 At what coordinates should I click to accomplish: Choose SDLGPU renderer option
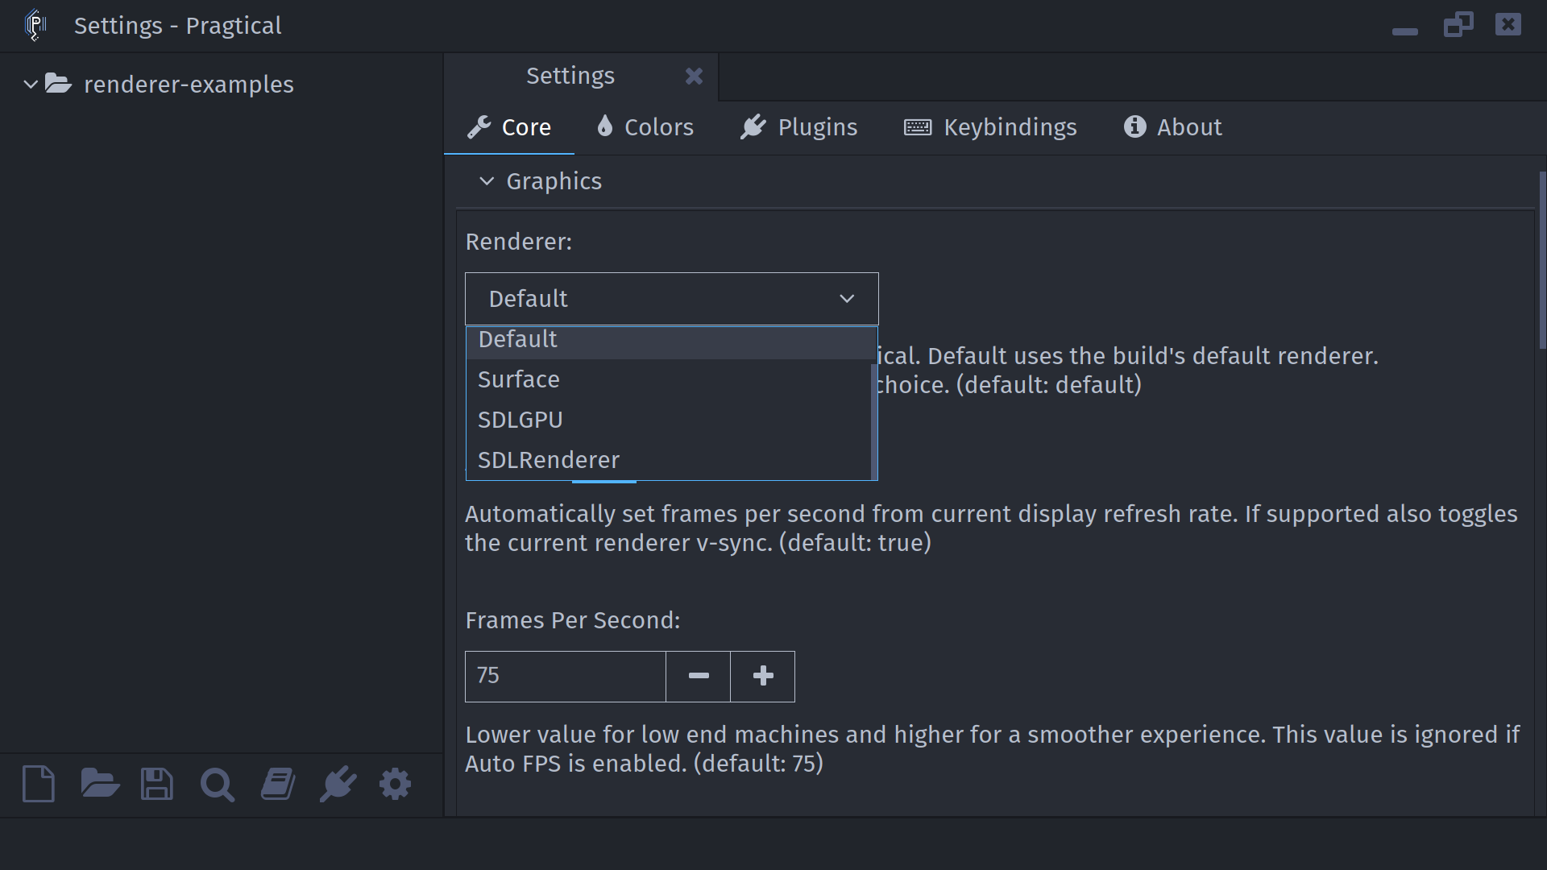pos(669,420)
